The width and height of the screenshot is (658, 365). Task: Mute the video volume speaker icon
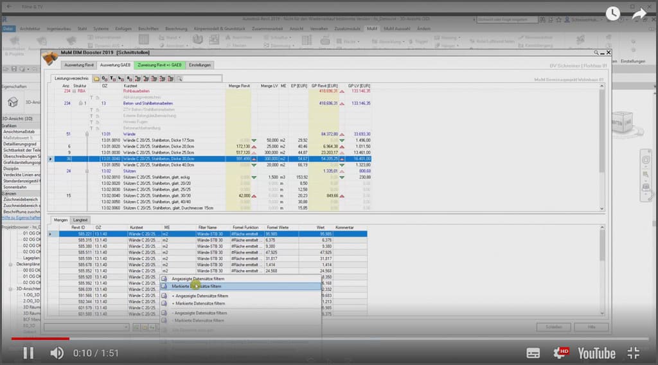click(57, 352)
